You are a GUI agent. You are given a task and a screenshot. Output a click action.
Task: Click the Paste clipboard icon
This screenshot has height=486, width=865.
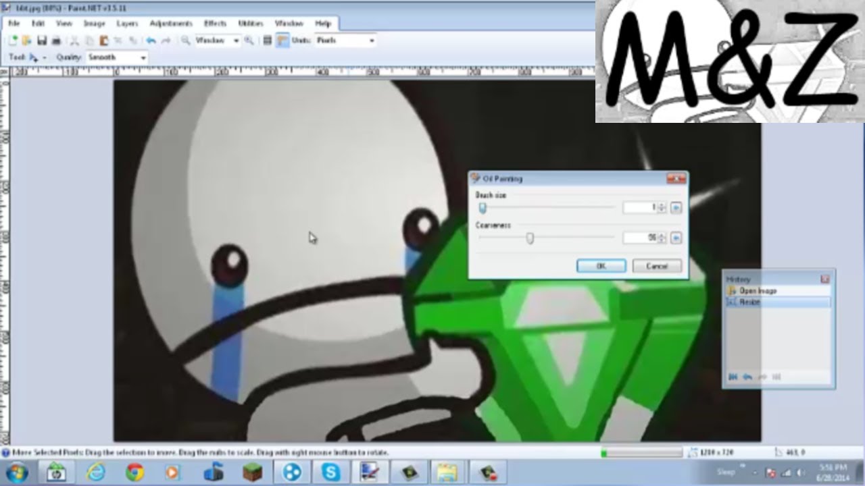pyautogui.click(x=104, y=40)
